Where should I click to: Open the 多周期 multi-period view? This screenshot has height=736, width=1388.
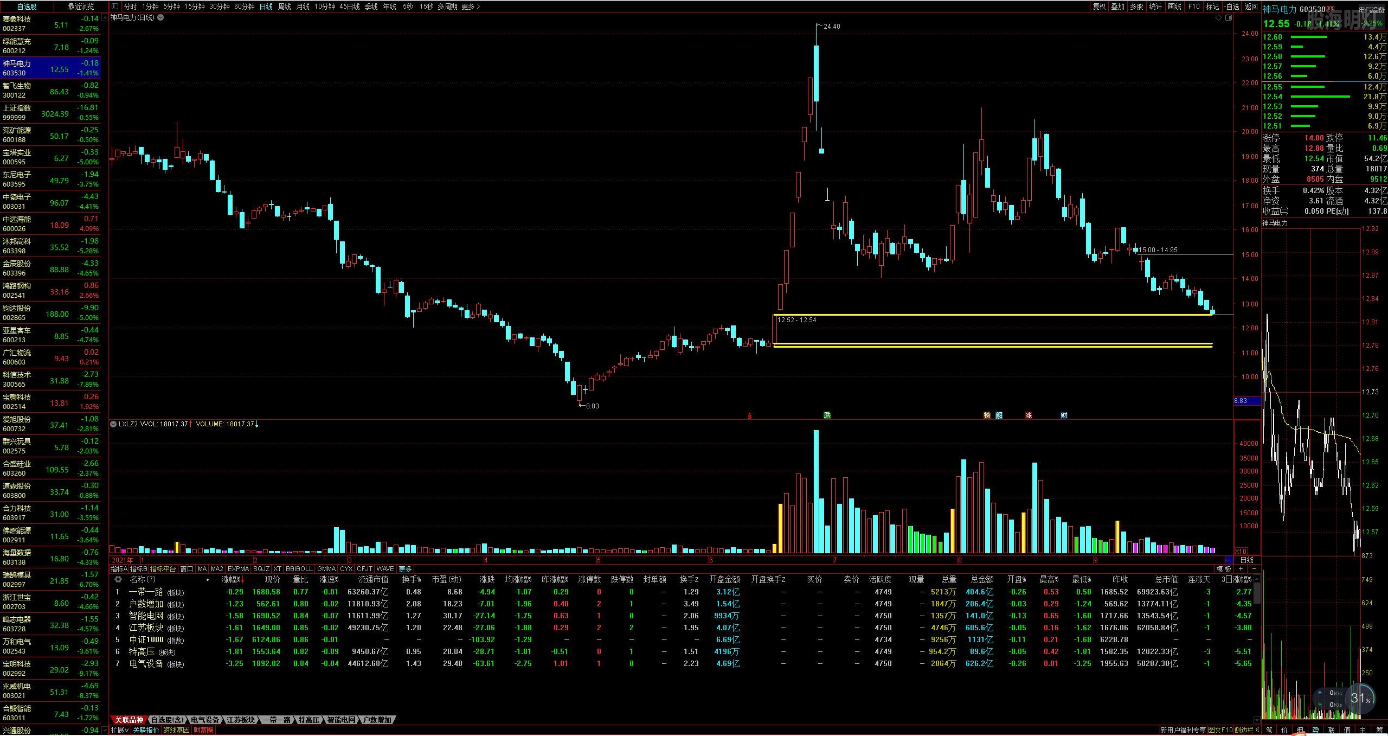click(x=447, y=7)
